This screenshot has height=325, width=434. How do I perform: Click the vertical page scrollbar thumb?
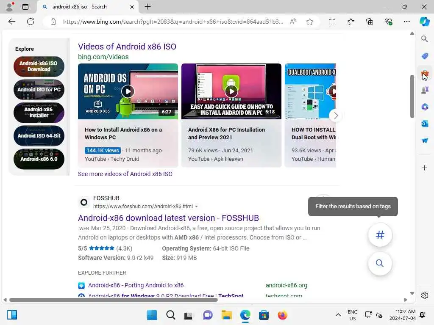[412, 96]
